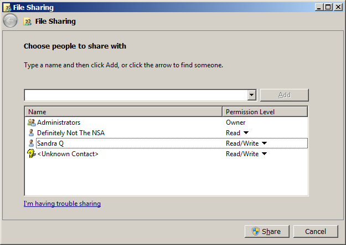
Task: Select the Sandra Q name
Action: pos(50,143)
